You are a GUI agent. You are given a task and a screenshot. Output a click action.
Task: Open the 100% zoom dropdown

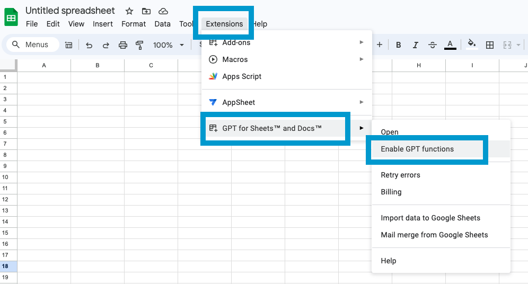point(169,45)
